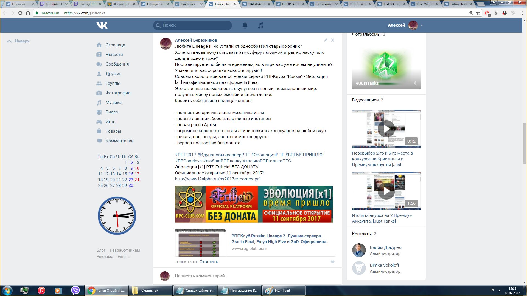
Task: Close the Танки Онлайн tab
Action: point(235,4)
